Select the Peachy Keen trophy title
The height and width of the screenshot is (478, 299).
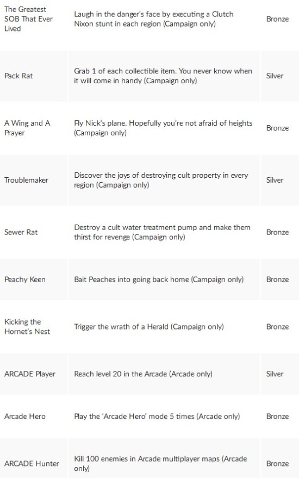click(24, 280)
